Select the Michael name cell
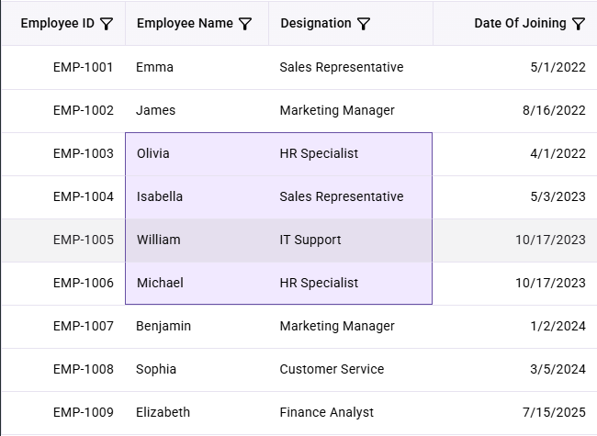The width and height of the screenshot is (597, 436). click(197, 283)
